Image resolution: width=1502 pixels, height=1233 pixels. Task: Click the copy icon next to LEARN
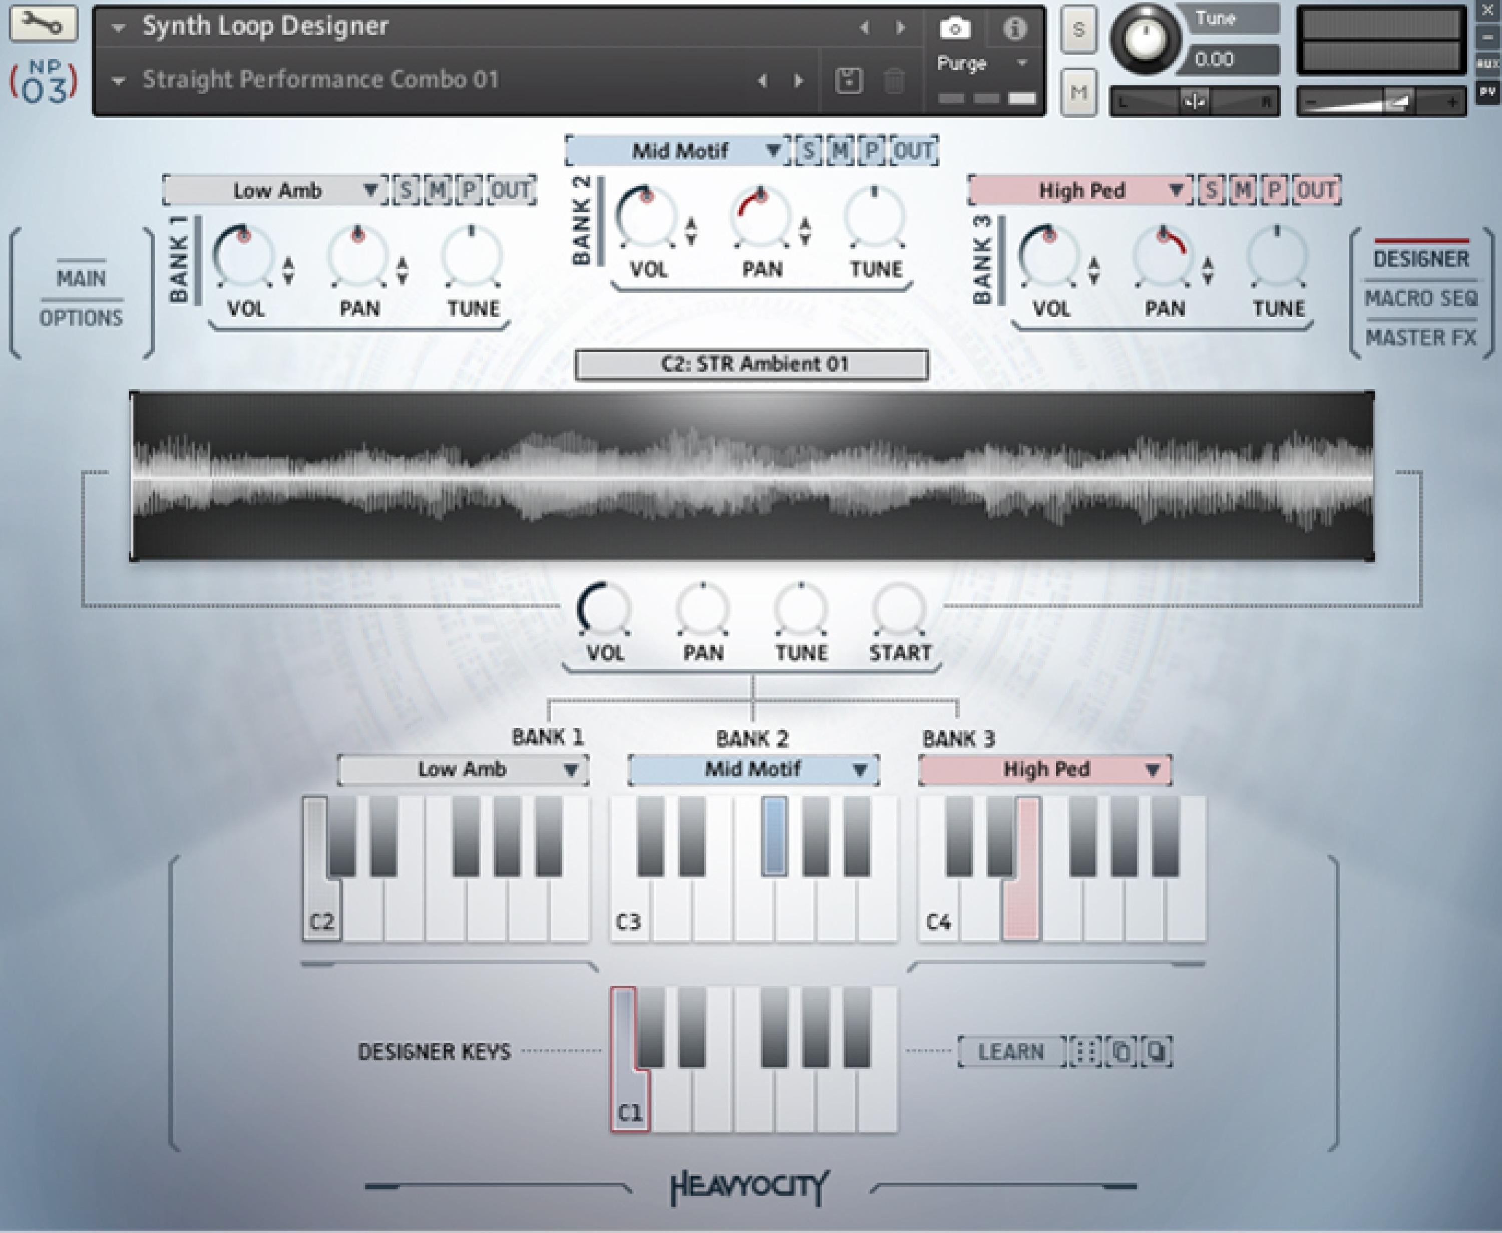click(1120, 1051)
